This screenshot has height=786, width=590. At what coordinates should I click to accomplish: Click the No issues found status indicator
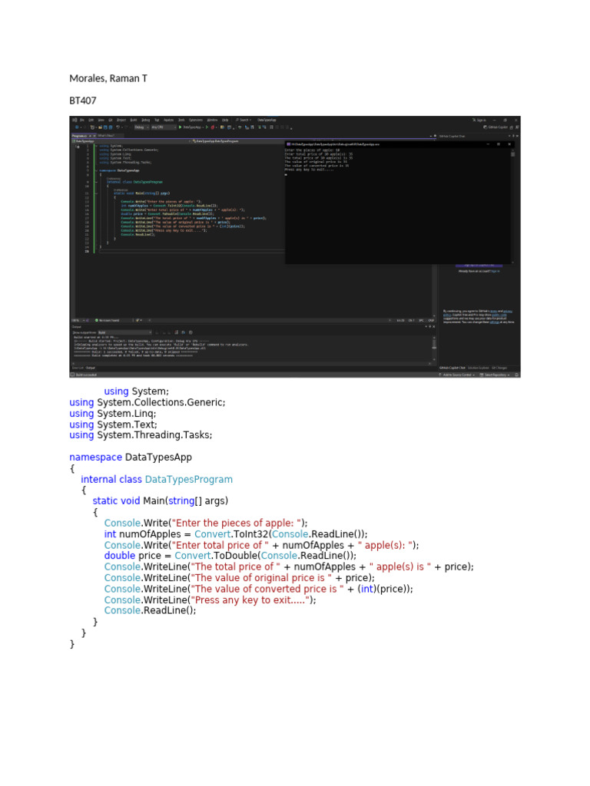click(108, 320)
